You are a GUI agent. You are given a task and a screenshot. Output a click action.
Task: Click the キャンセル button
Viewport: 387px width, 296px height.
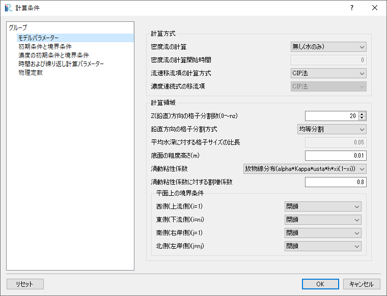tap(362, 284)
